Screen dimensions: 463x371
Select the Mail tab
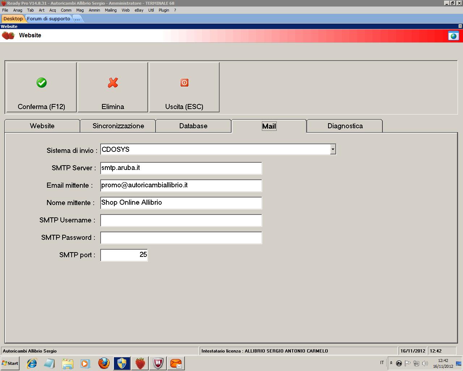(269, 126)
